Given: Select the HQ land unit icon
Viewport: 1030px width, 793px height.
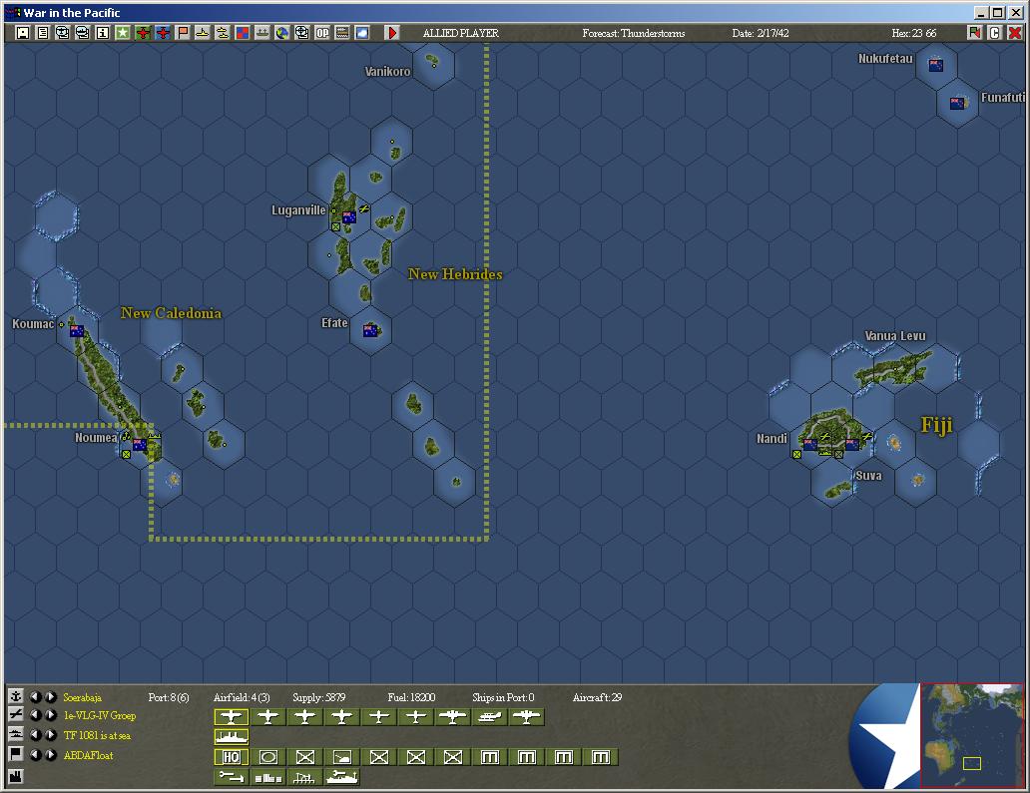Looking at the screenshot, I should pyautogui.click(x=232, y=757).
